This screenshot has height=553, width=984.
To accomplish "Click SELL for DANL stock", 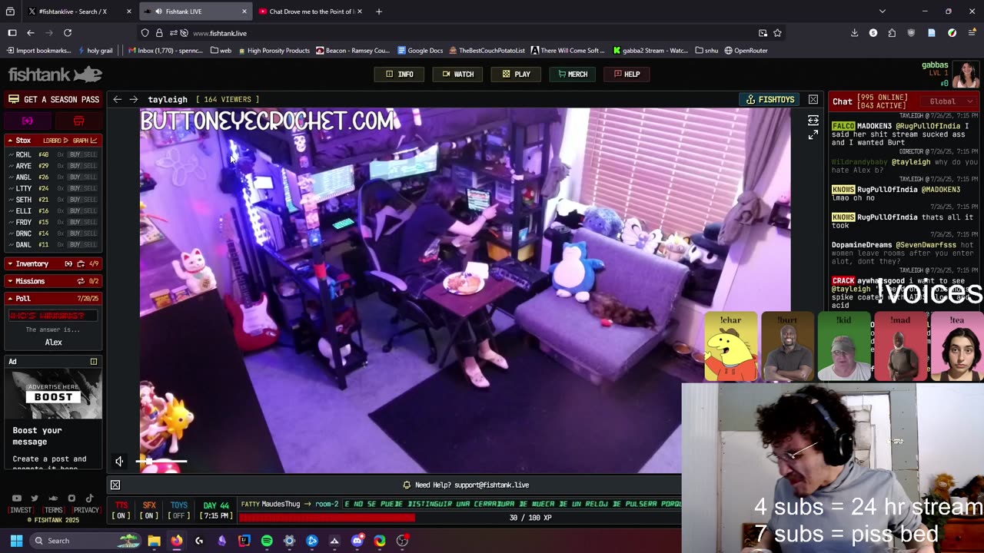I will [90, 245].
